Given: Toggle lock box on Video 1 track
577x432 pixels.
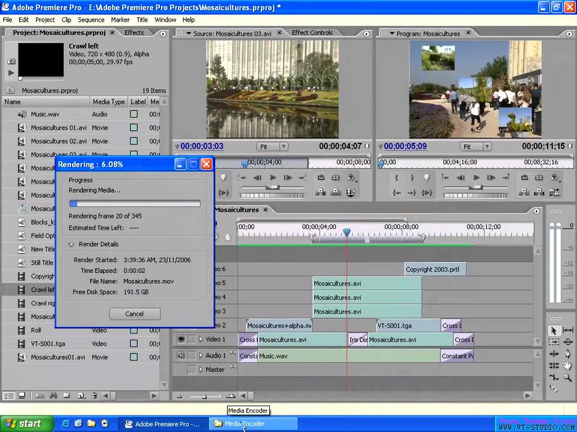Looking at the screenshot, I should tap(191, 339).
